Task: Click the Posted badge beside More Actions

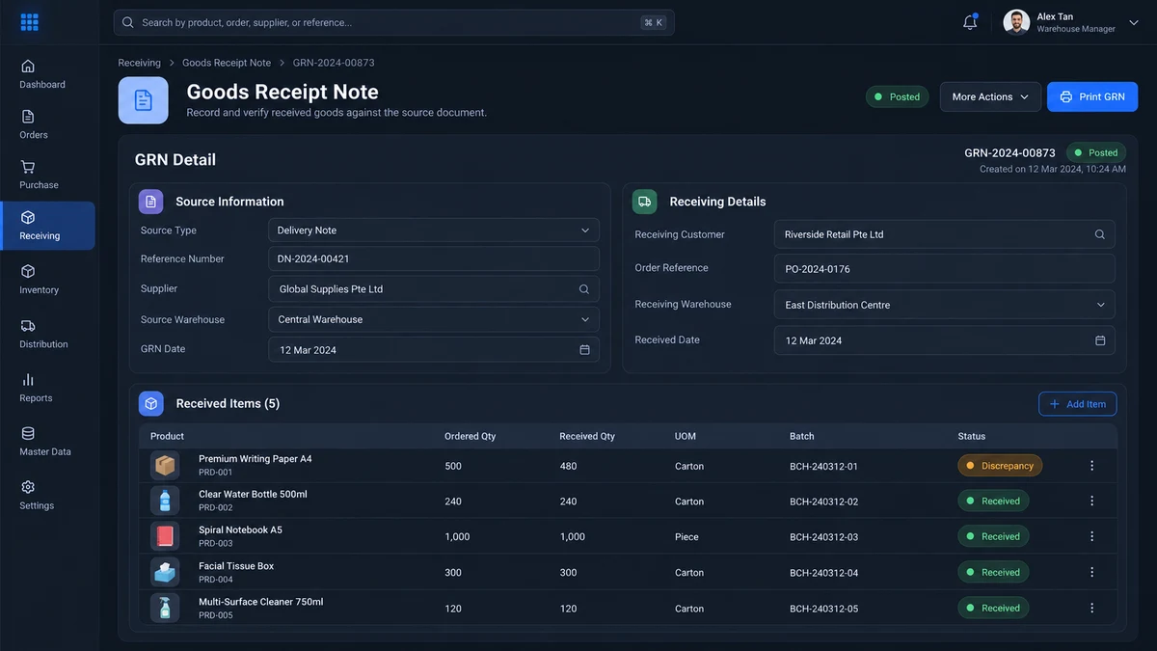Action: (x=898, y=96)
